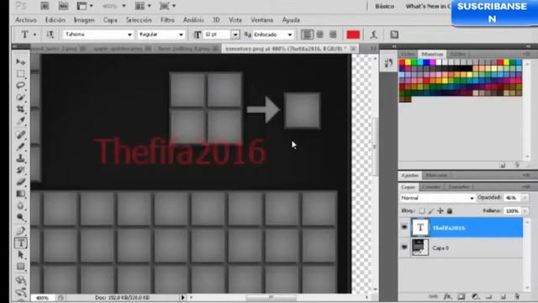Image resolution: width=538 pixels, height=303 pixels.
Task: Open the Enfocado anti-aliasing dropdown
Action: (290, 35)
